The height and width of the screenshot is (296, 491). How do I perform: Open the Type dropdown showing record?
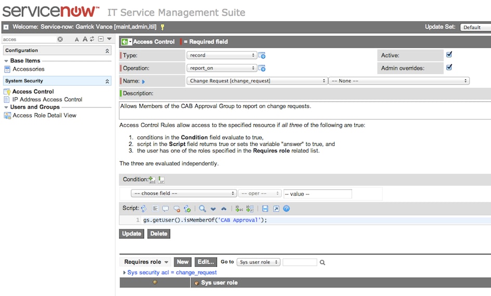(222, 56)
